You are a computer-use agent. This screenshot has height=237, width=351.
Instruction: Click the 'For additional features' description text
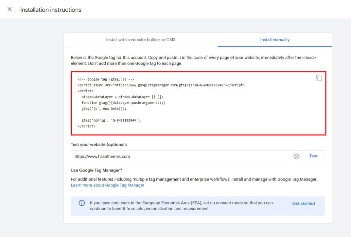(194, 179)
